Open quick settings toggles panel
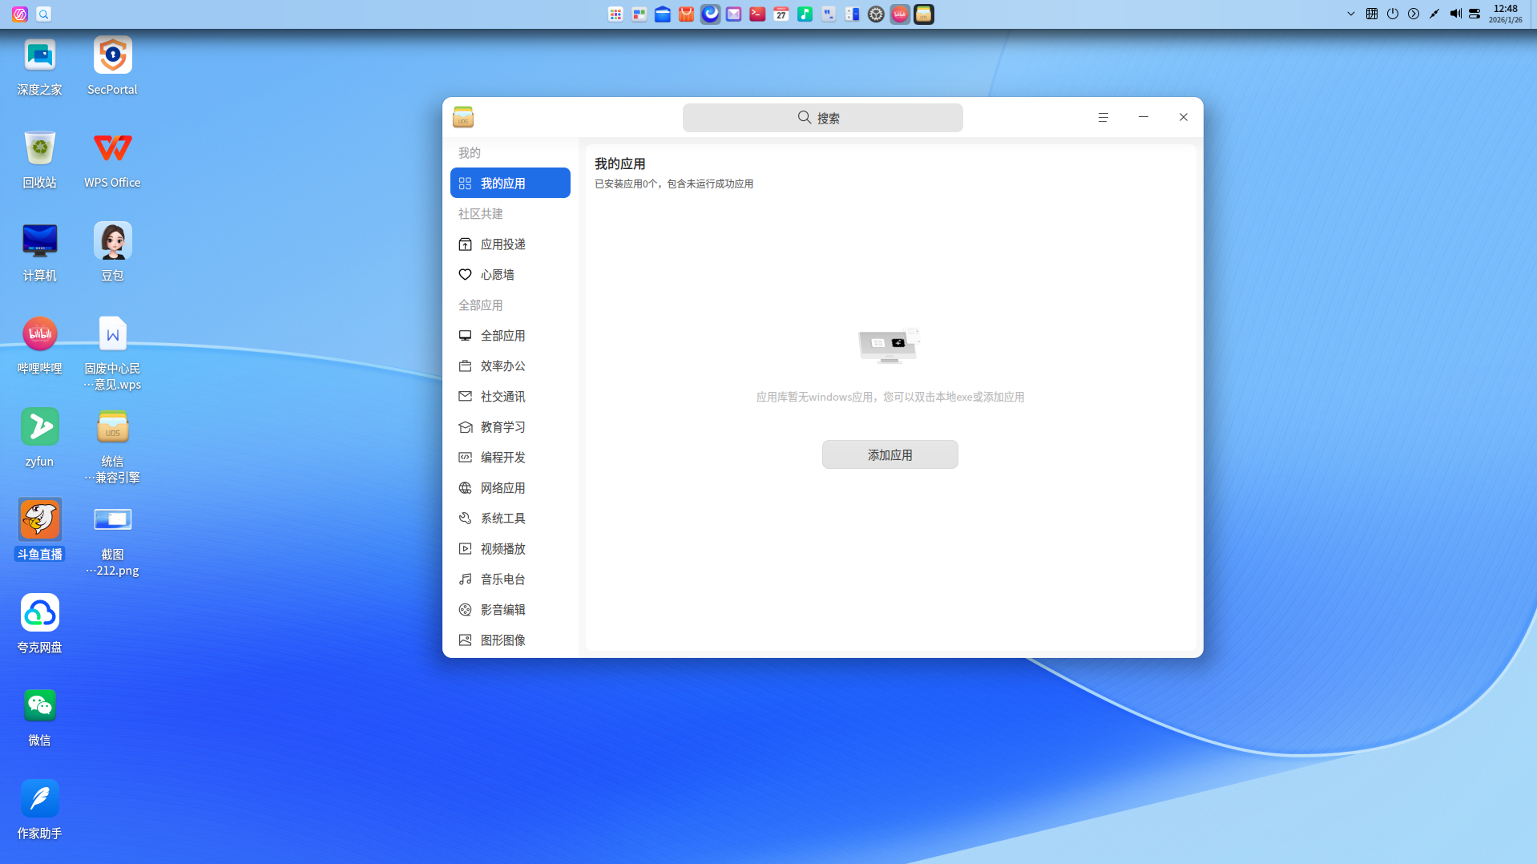Viewport: 1537px width, 864px height. pyautogui.click(x=1474, y=14)
